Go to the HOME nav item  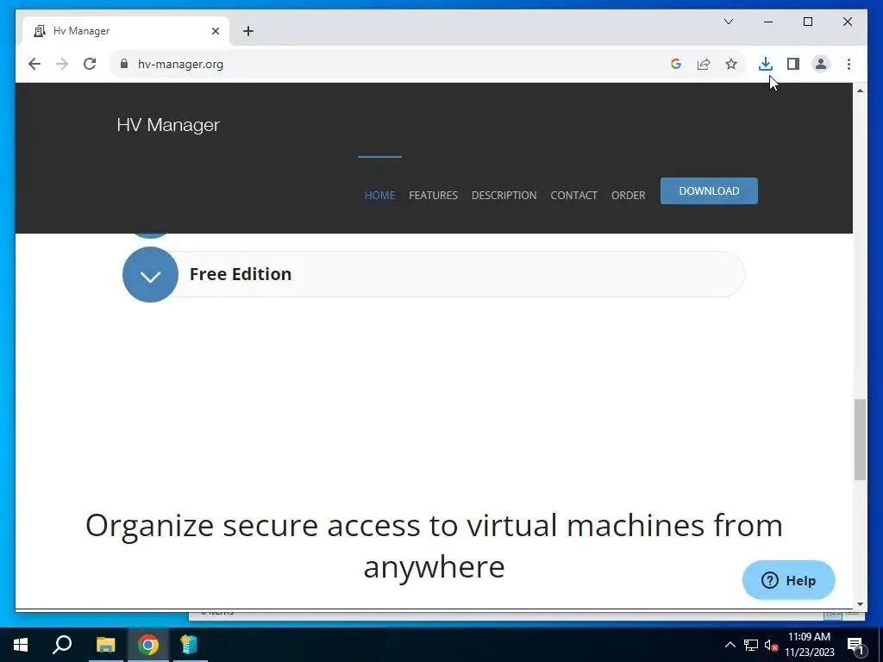pos(379,196)
